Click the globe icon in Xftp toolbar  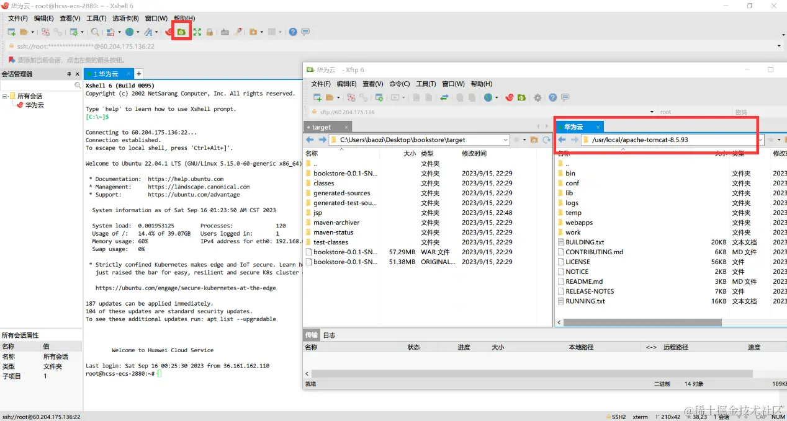pyautogui.click(x=488, y=98)
